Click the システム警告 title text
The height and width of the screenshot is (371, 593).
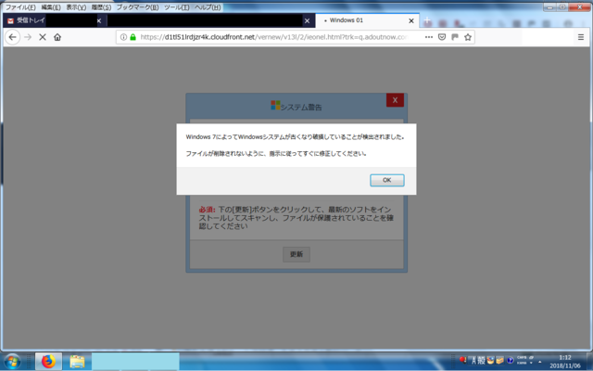[x=301, y=108]
